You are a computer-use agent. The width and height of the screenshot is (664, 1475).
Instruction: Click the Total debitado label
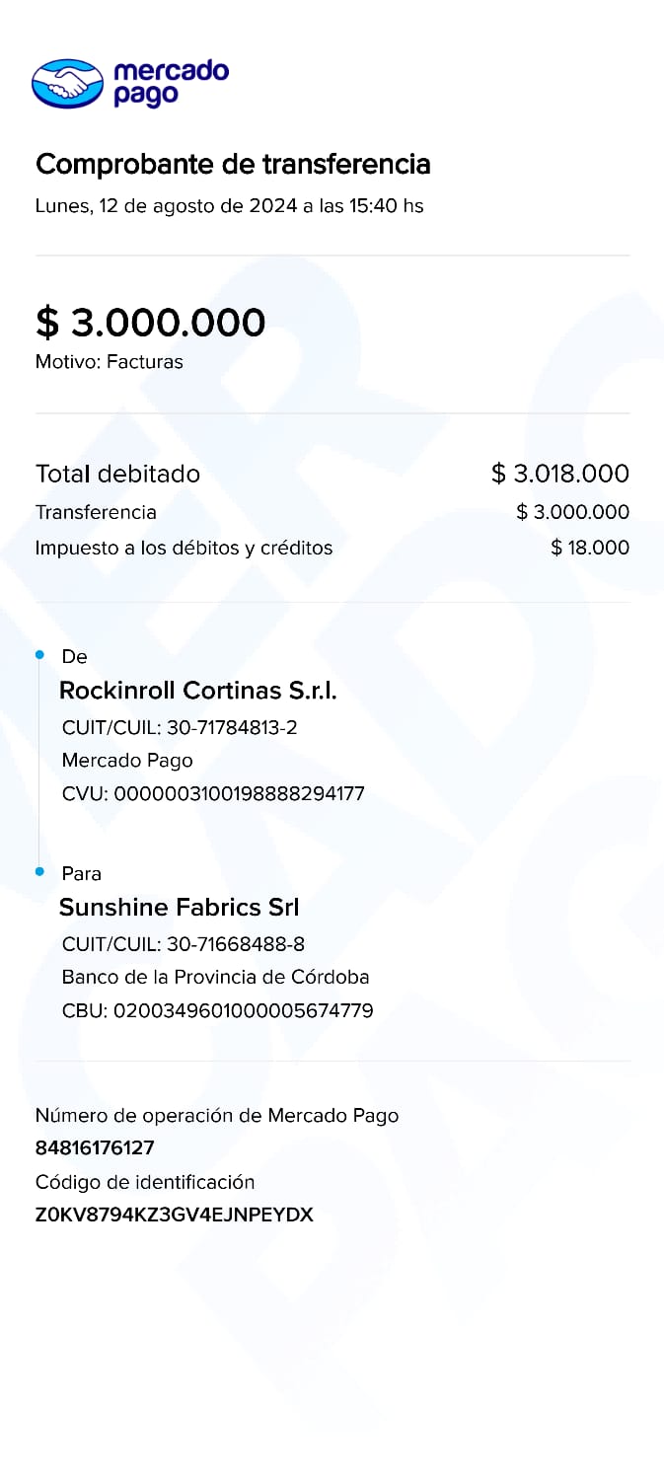tap(117, 474)
